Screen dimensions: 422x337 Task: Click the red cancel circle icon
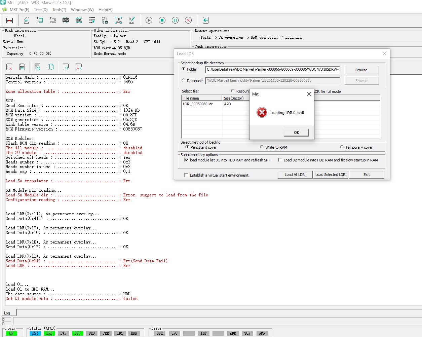coord(188,20)
